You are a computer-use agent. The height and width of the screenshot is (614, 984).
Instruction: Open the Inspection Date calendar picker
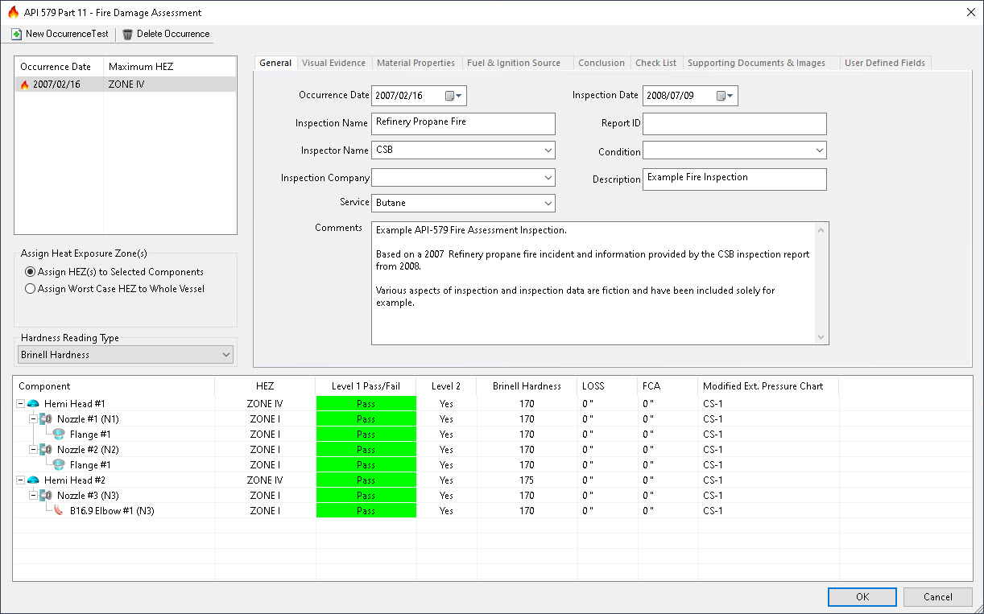click(726, 96)
